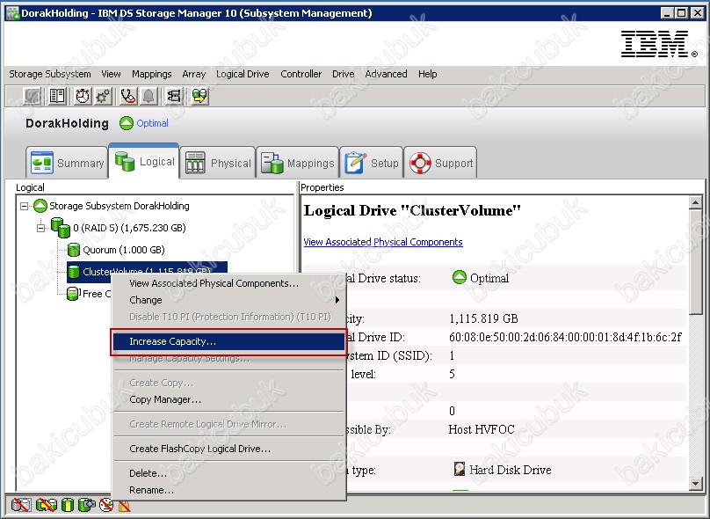The image size is (710, 519).
Task: Switch to the Physical tab
Action: click(x=218, y=163)
